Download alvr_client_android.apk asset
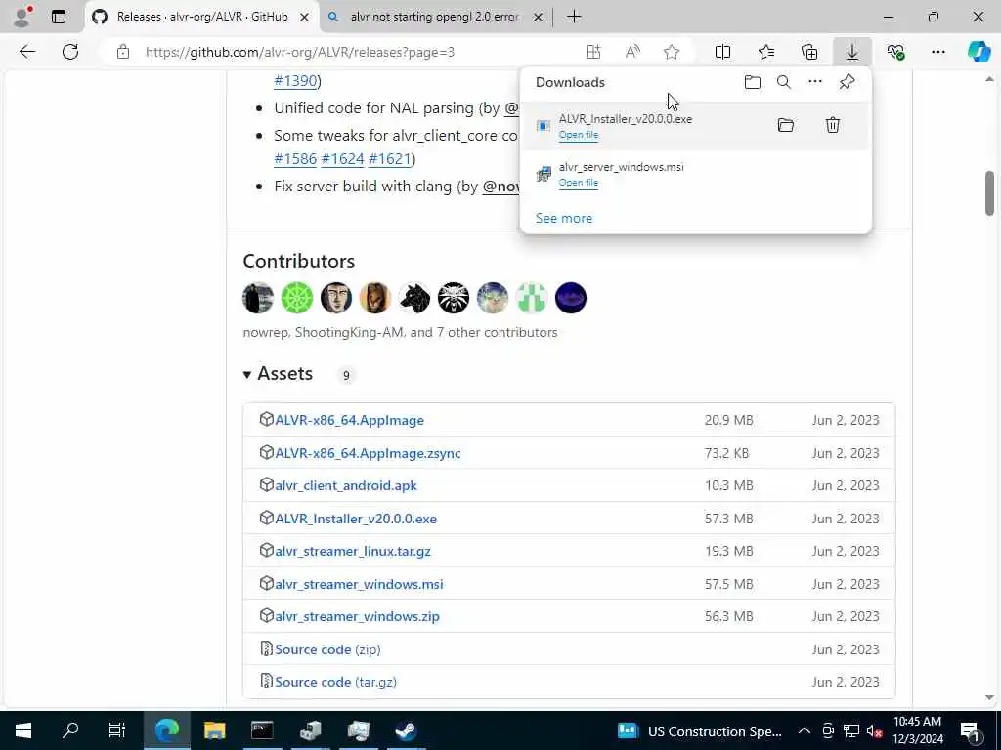Viewport: 1001px width, 750px height. pos(346,486)
